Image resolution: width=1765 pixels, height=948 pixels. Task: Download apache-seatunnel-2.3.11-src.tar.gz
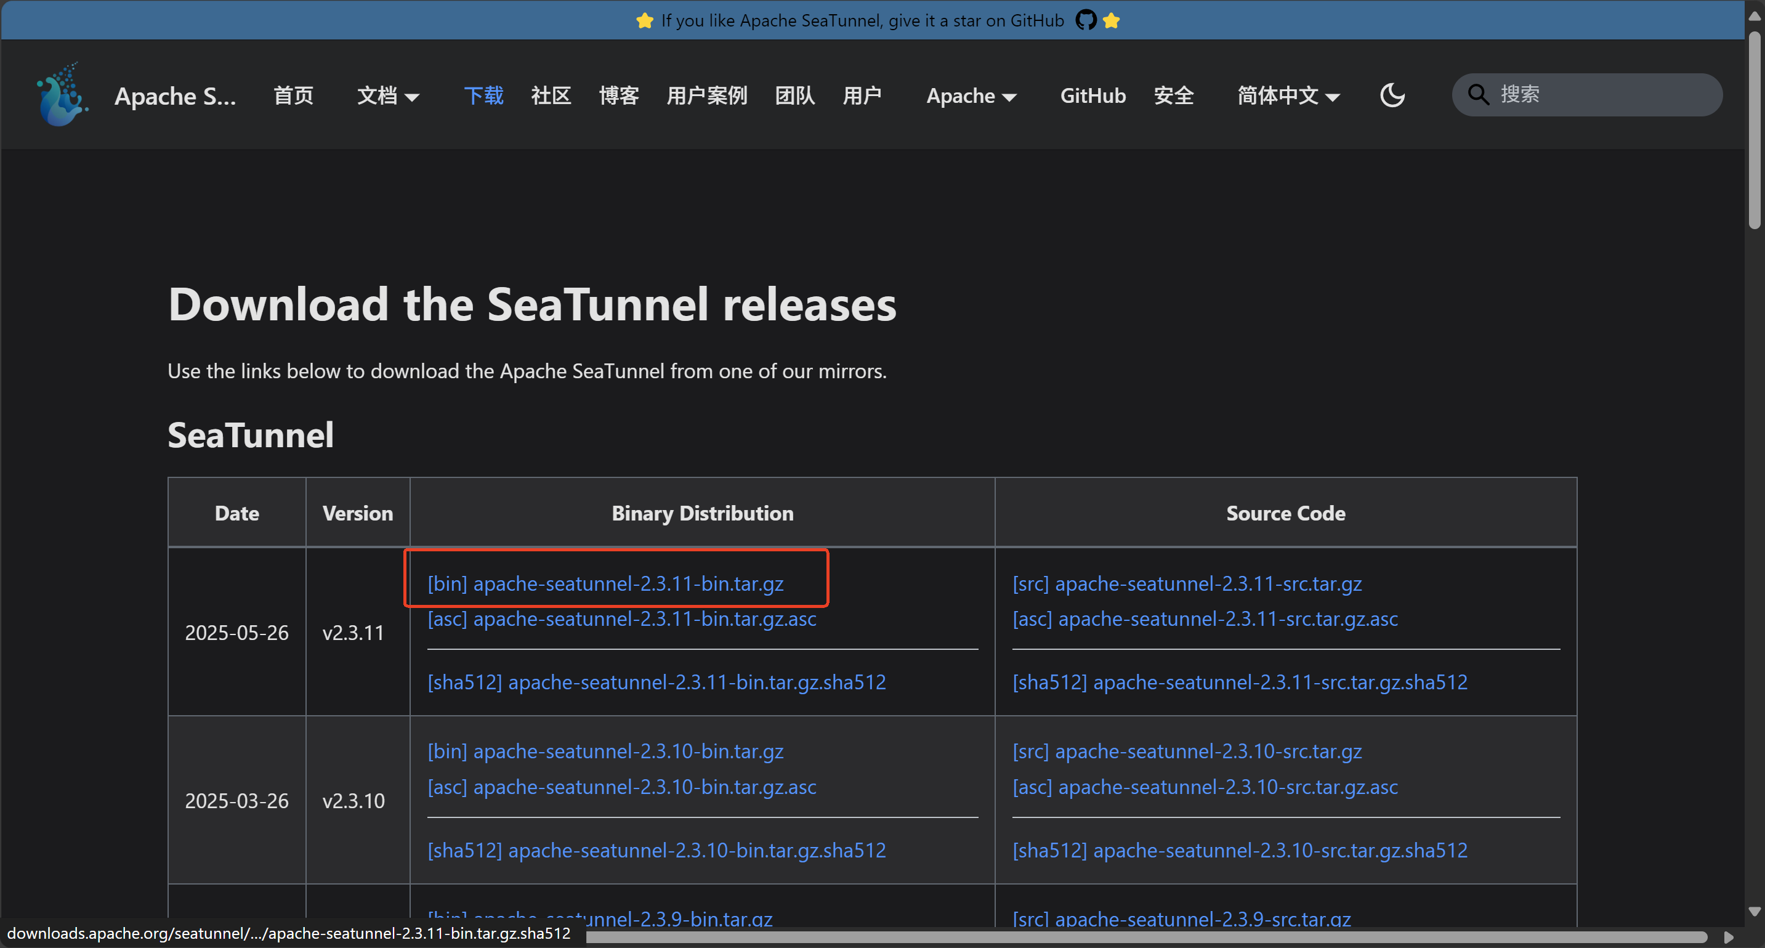coord(1187,583)
